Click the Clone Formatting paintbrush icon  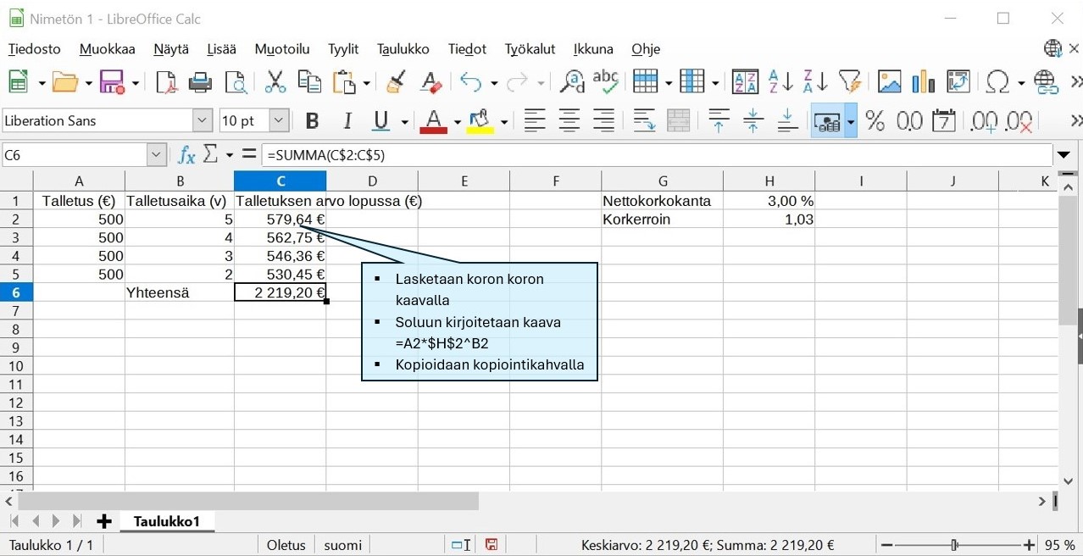(395, 82)
